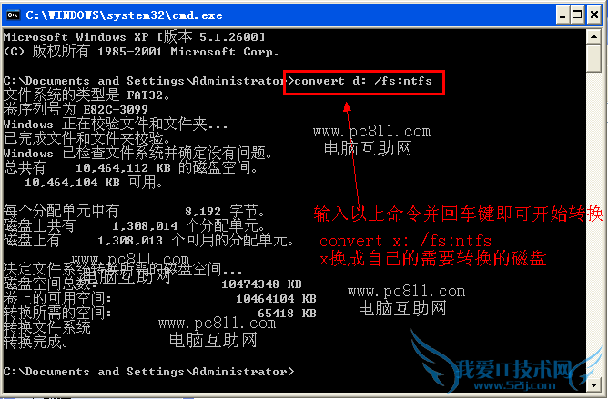The height and width of the screenshot is (399, 608).
Task: Click the red note x换成自己的需要转换的磁盘
Action: point(433,259)
